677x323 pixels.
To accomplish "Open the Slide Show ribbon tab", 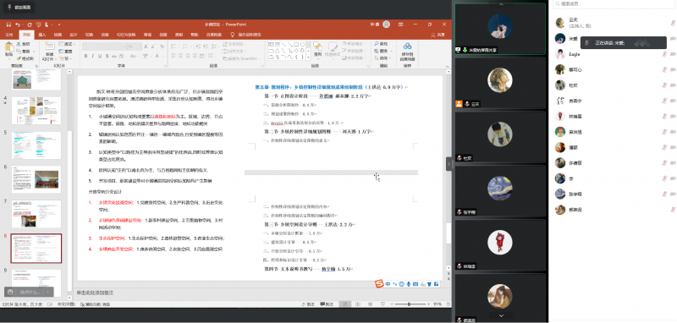I will coord(125,35).
